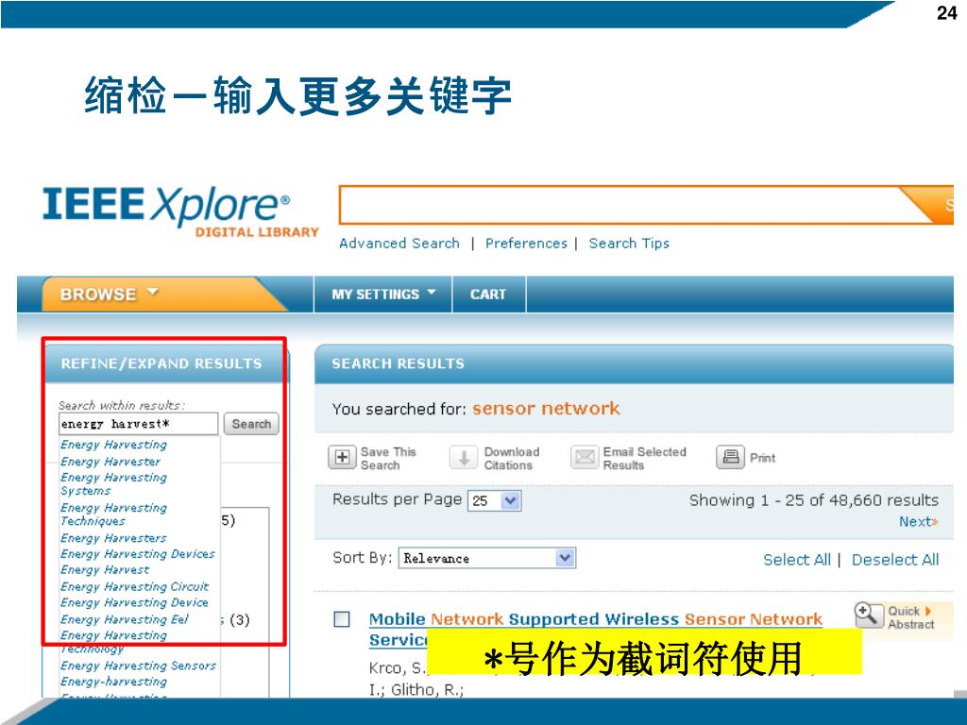Choose the Energy Harvesting Device suggestion
Screen dimensions: 967x725
134,602
